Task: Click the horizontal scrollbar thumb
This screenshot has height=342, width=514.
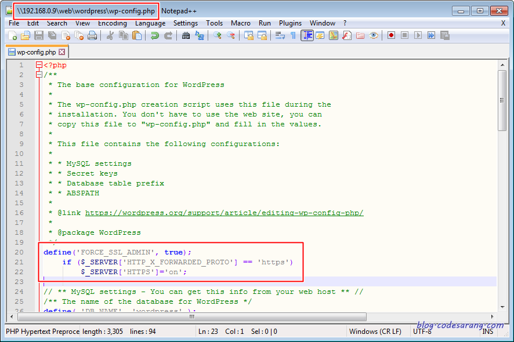Action: 192,316
